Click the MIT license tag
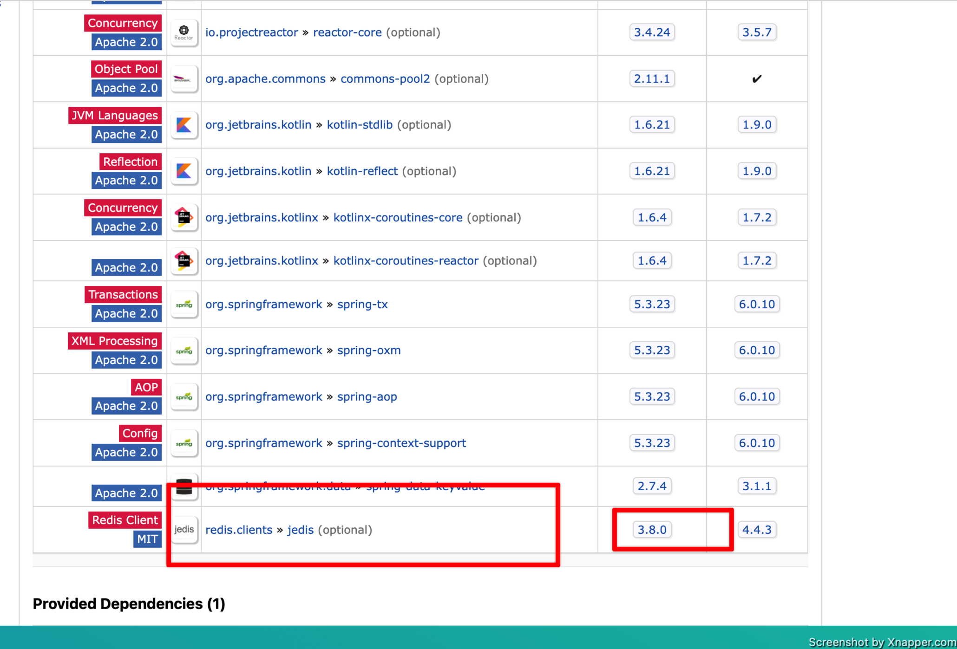This screenshot has height=649, width=957. (x=147, y=539)
